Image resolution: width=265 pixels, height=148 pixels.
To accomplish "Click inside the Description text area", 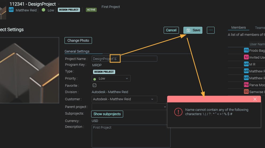I will point(131,136).
